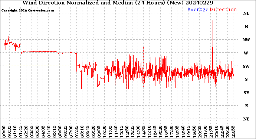
Task: Click the 05:15 time axis label
Action: [54, 132]
